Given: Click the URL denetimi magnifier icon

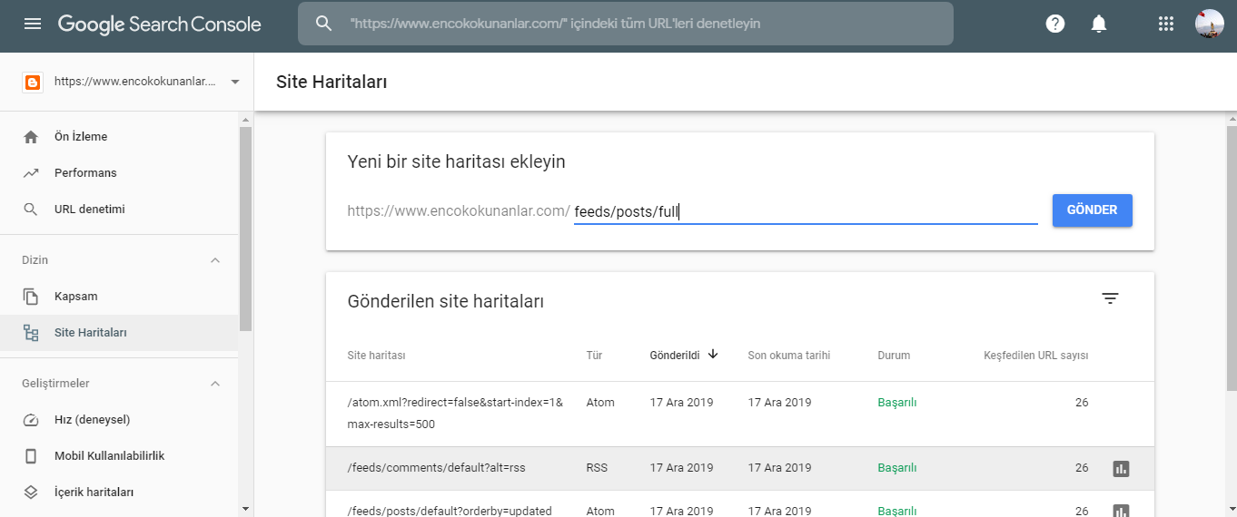Looking at the screenshot, I should tap(31, 210).
